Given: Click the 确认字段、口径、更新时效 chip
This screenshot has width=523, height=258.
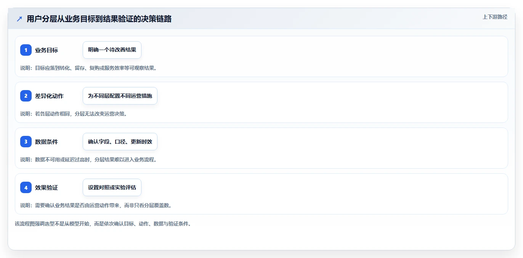Looking at the screenshot, I should pos(120,142).
